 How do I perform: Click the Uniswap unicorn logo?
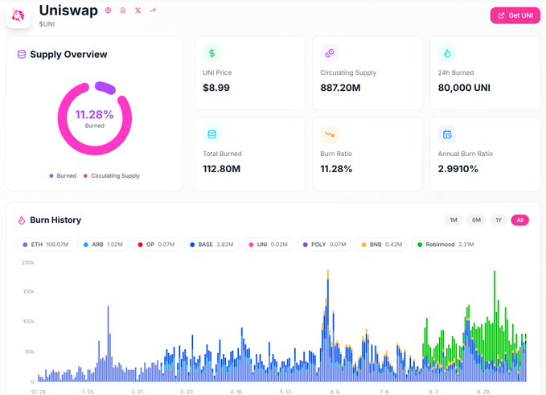click(x=18, y=15)
